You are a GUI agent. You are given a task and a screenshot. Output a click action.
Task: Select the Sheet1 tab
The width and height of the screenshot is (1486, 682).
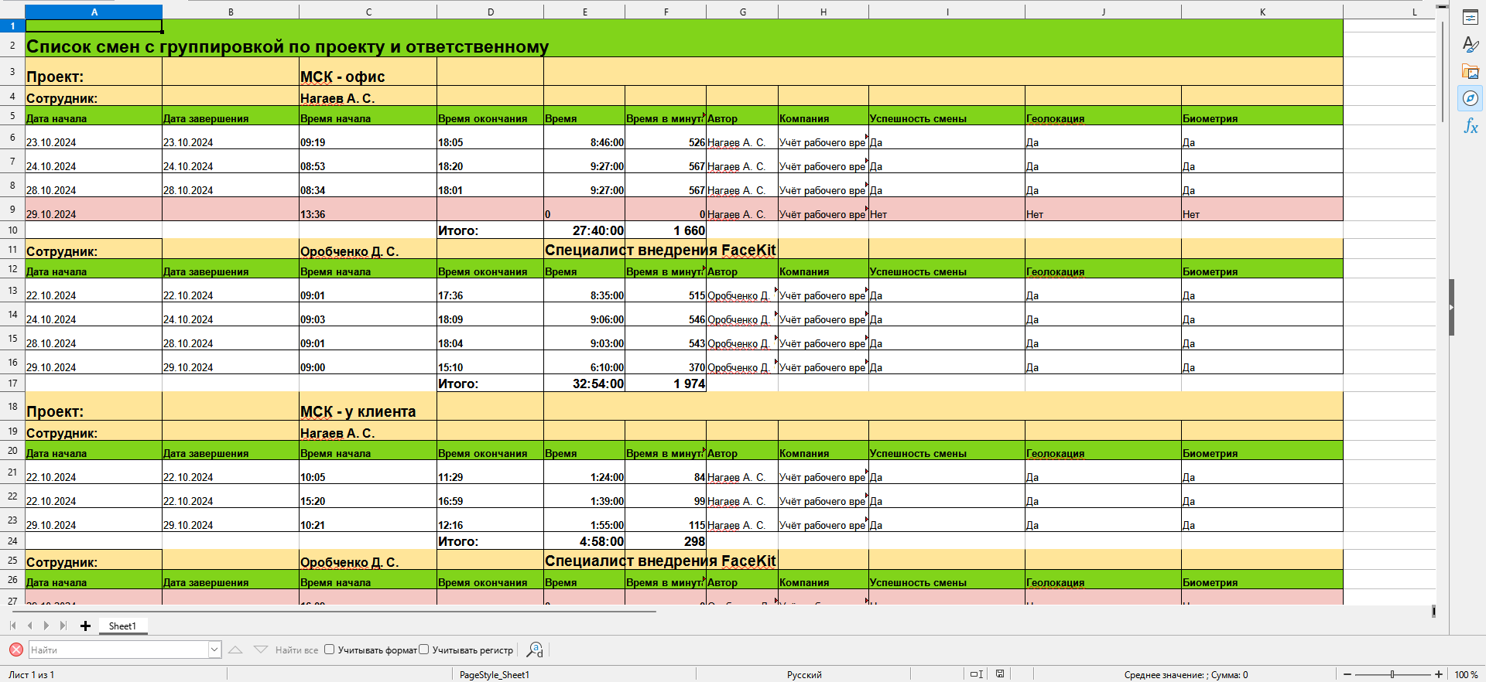(122, 626)
